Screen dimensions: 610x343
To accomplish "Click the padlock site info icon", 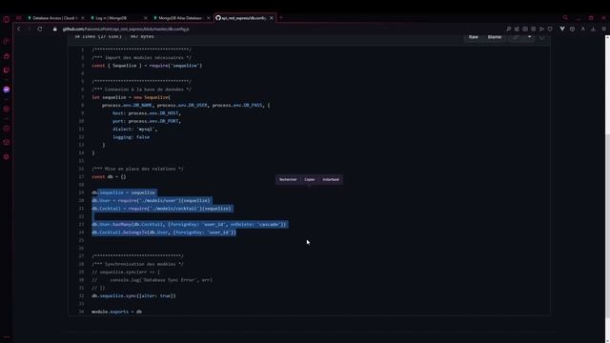I will point(55,30).
